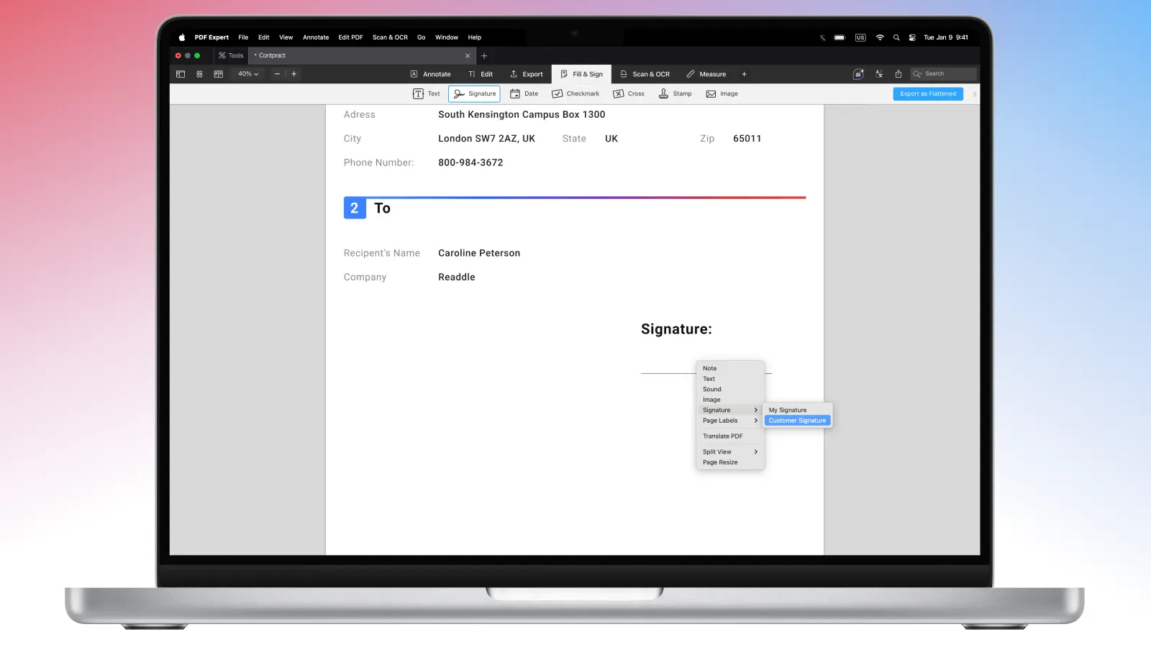Select the Cross mark tool
The height and width of the screenshot is (647, 1151).
click(x=629, y=94)
